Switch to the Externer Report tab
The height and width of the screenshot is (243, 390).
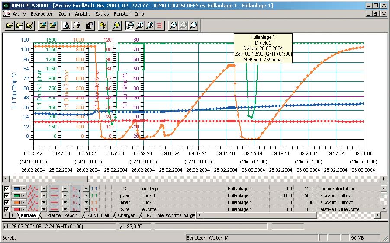point(61,215)
